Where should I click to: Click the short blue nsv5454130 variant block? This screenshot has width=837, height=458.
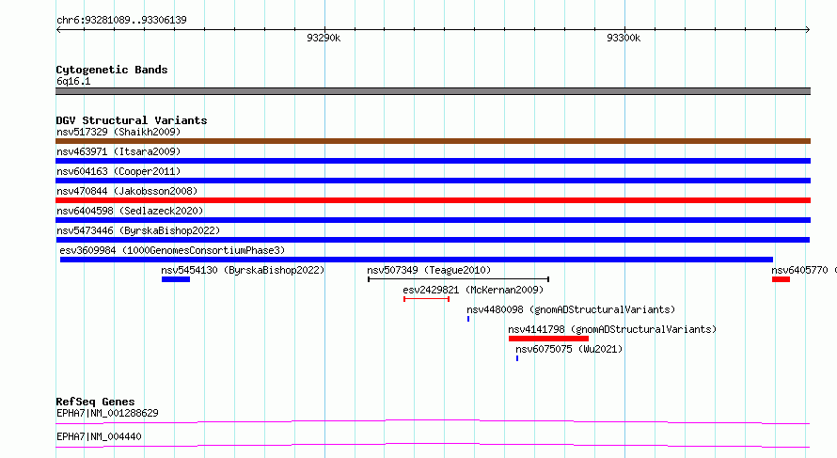pos(176,279)
